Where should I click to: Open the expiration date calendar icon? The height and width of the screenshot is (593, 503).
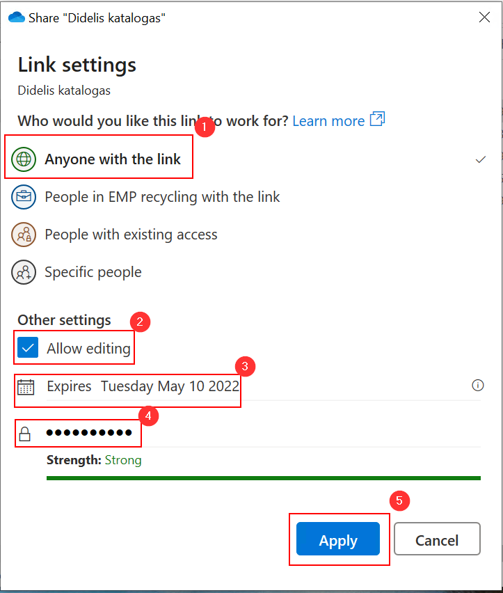(26, 386)
